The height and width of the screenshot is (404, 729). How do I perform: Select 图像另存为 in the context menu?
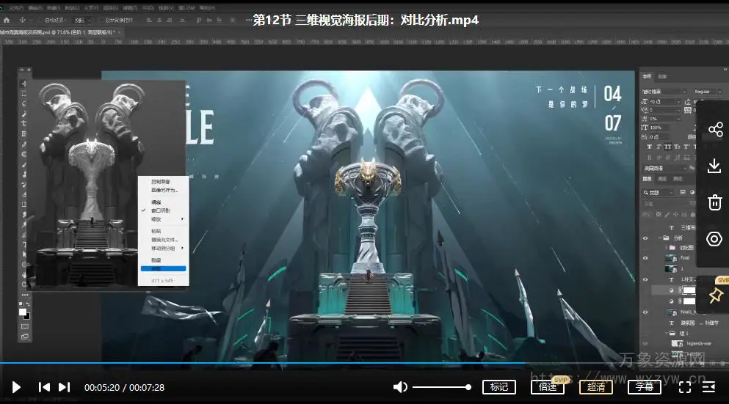pos(164,190)
